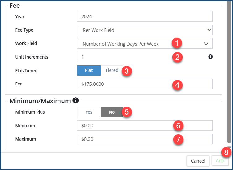Click red callout marker number 2

(178, 57)
